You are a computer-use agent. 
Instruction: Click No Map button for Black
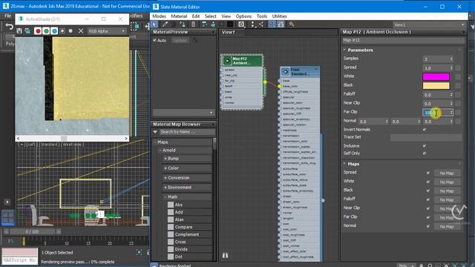(x=447, y=191)
